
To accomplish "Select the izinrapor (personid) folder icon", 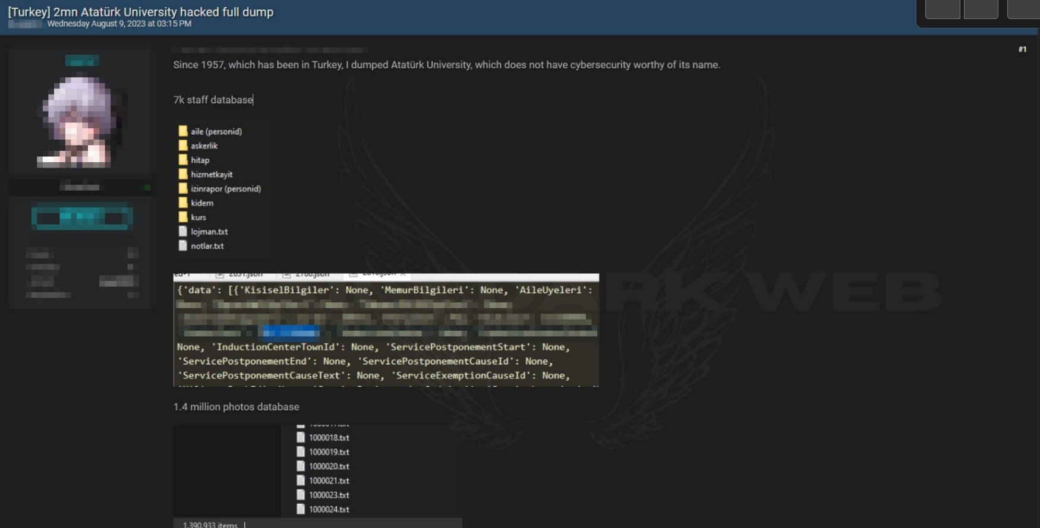I will [x=183, y=188].
